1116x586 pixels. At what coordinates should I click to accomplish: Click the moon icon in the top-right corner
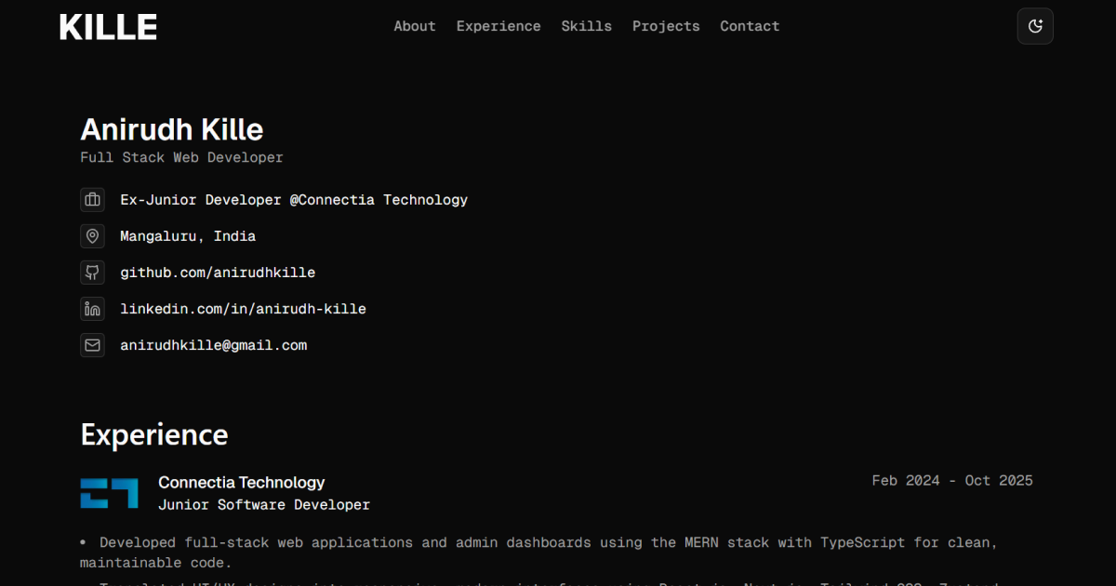click(x=1035, y=26)
